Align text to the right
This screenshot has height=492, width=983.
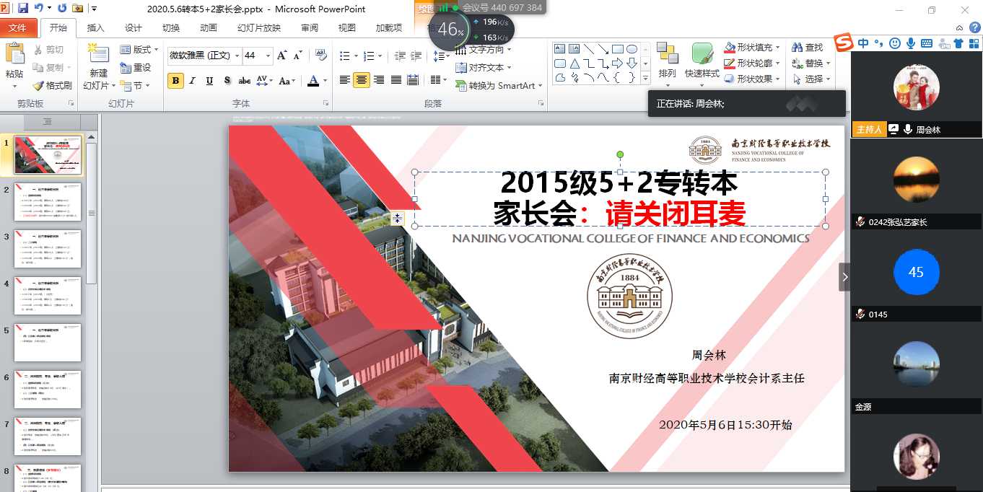(x=380, y=80)
